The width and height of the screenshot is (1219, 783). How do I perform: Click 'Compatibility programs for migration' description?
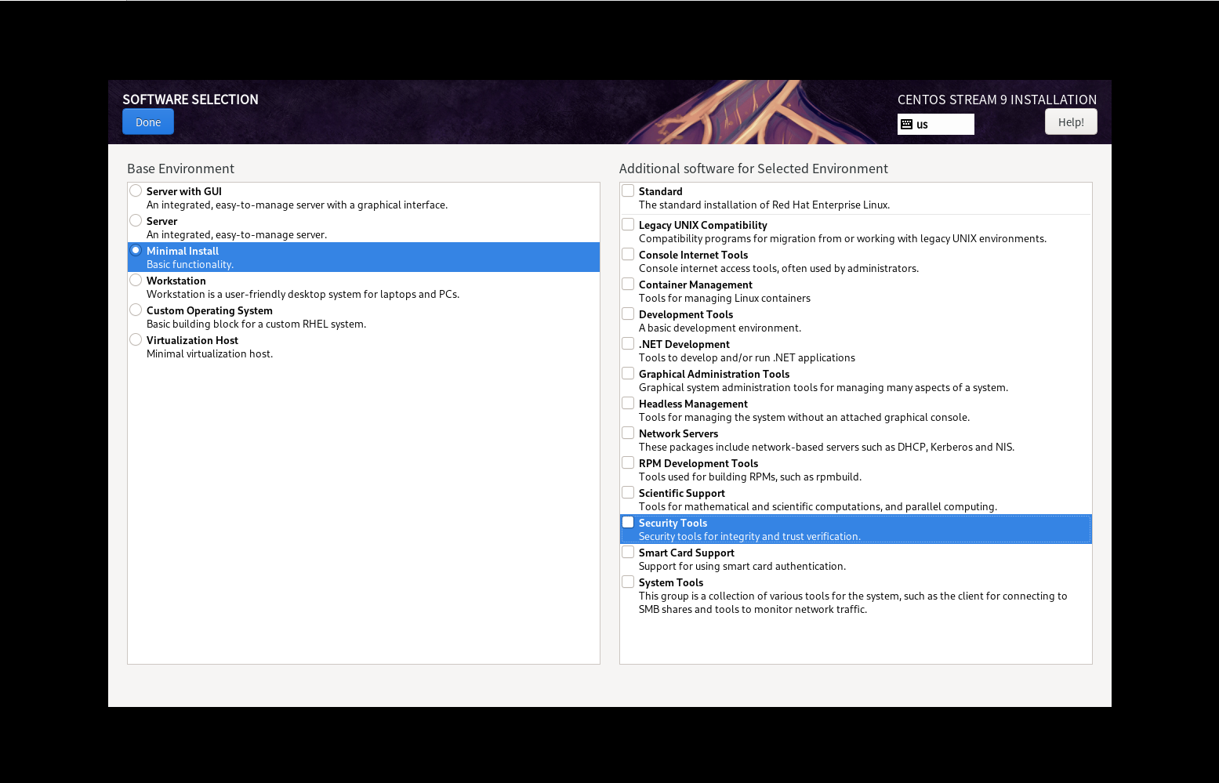point(843,238)
